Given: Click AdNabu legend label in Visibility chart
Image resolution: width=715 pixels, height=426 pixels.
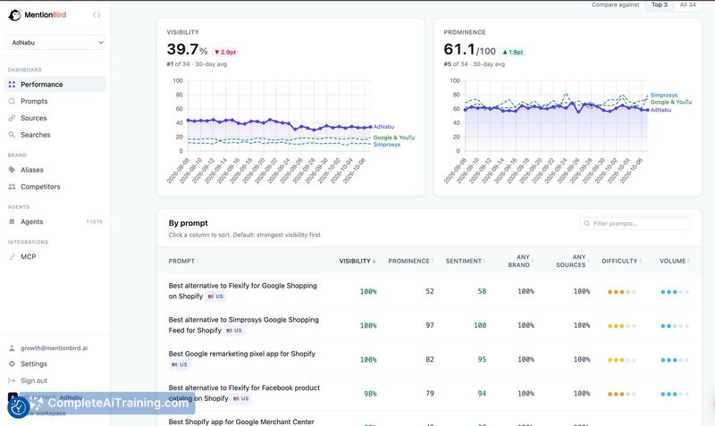Looking at the screenshot, I should (383, 127).
